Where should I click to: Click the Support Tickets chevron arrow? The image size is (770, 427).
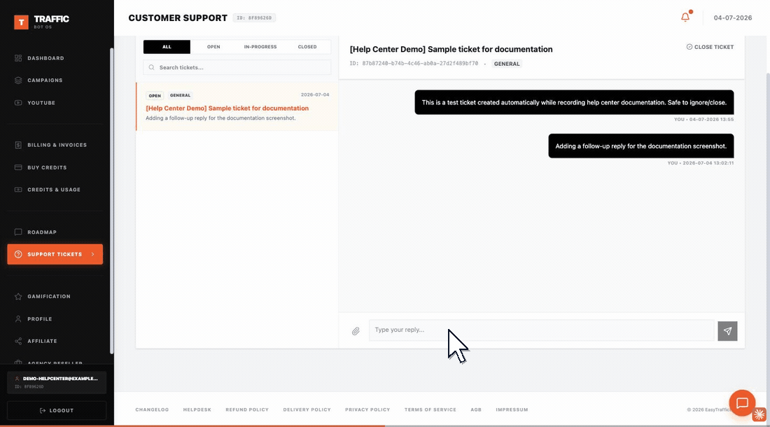pyautogui.click(x=92, y=254)
